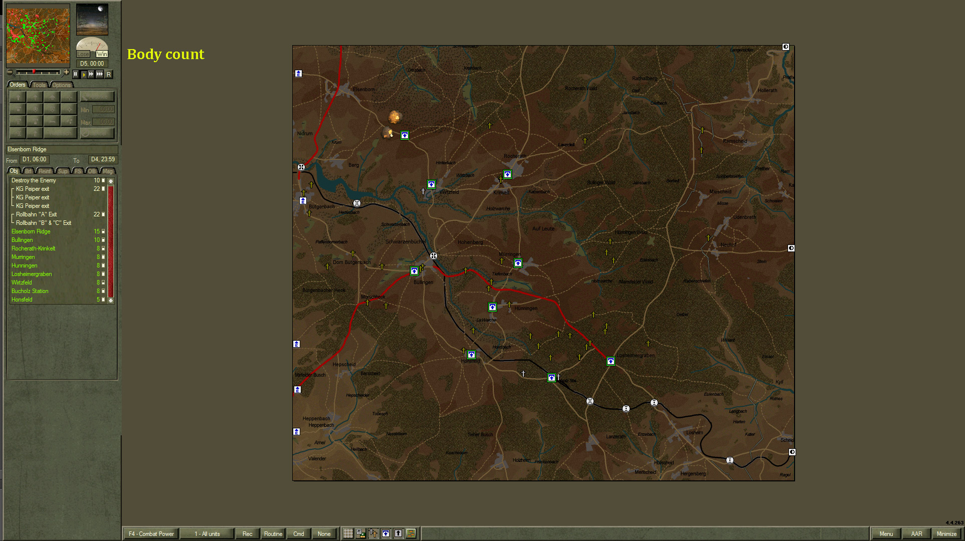Toggle the Rec filter button
The image size is (965, 541).
pos(248,533)
